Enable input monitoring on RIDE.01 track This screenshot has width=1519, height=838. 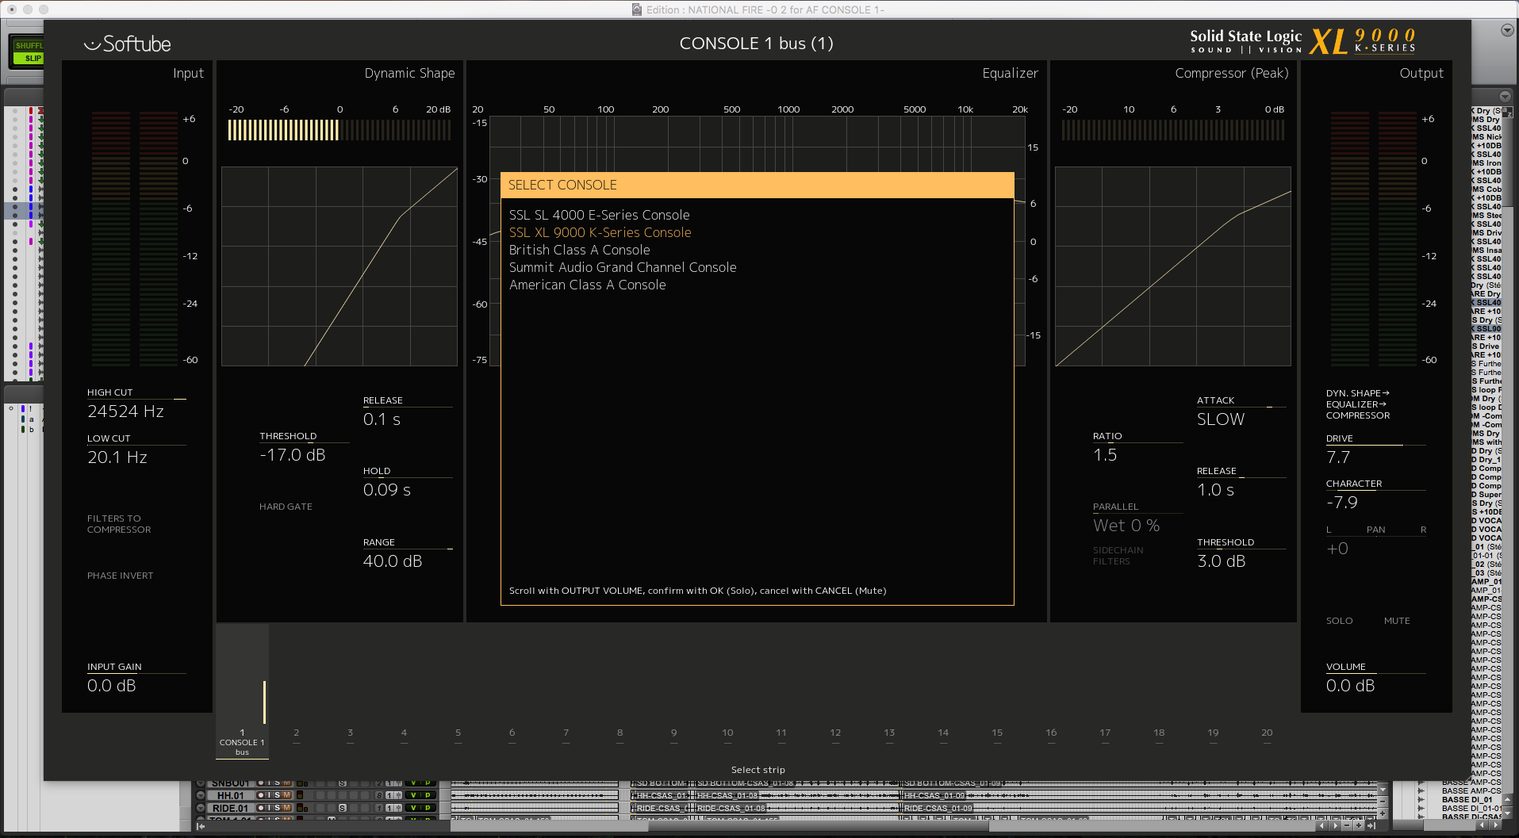pos(269,807)
